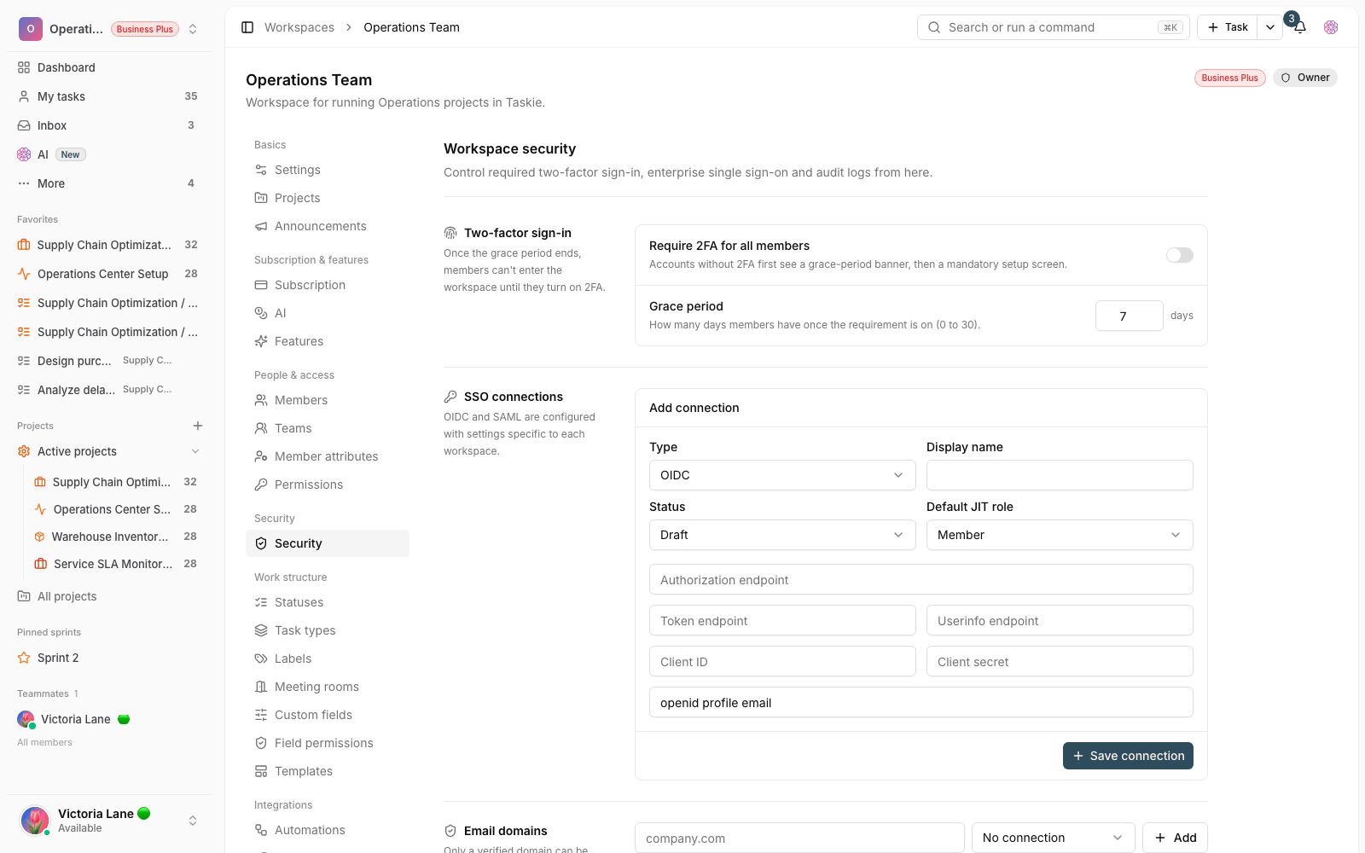
Task: Open the No connection dropdown
Action: click(1054, 838)
